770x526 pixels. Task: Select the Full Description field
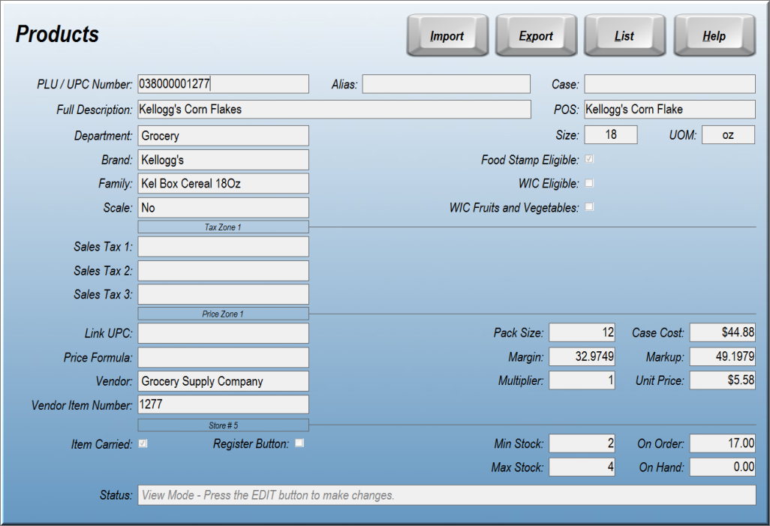click(335, 109)
